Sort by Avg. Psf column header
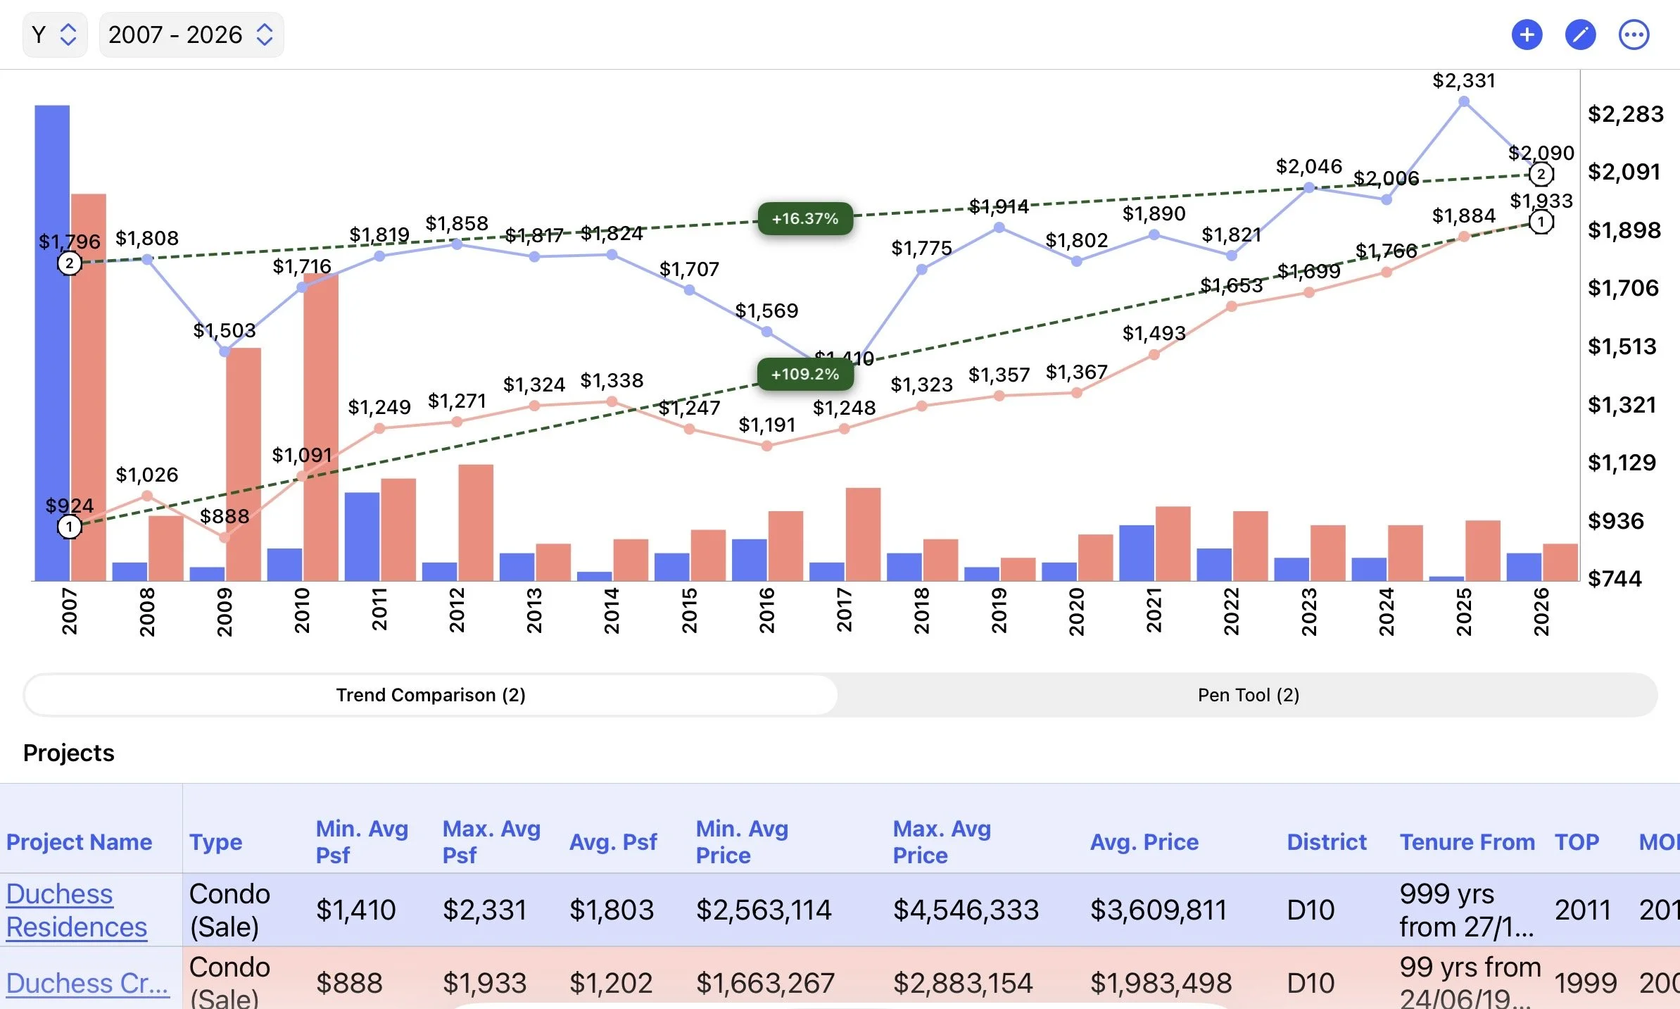The image size is (1680, 1009). [613, 841]
